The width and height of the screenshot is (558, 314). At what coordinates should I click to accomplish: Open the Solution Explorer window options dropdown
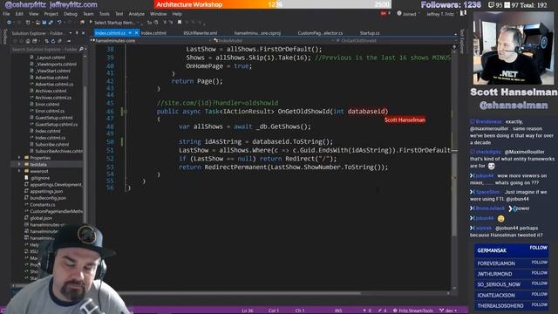point(71,33)
